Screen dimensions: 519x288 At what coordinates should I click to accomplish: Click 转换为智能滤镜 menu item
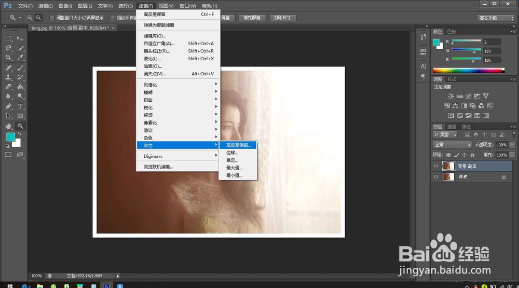coord(178,25)
